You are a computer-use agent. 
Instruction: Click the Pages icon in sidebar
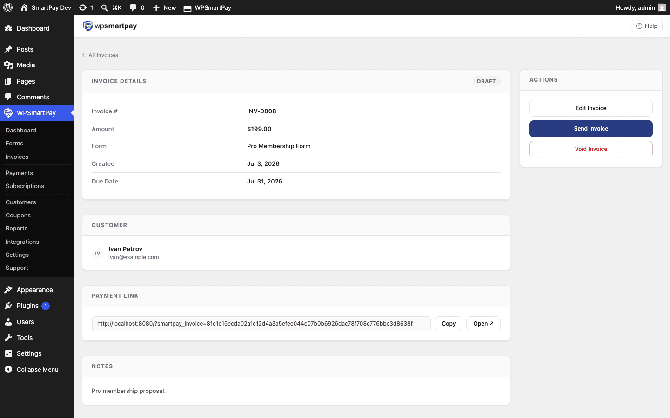pyautogui.click(x=8, y=81)
